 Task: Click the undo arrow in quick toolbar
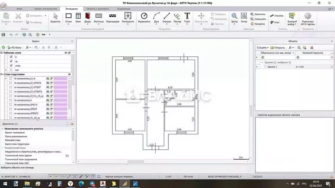[x=11, y=35]
